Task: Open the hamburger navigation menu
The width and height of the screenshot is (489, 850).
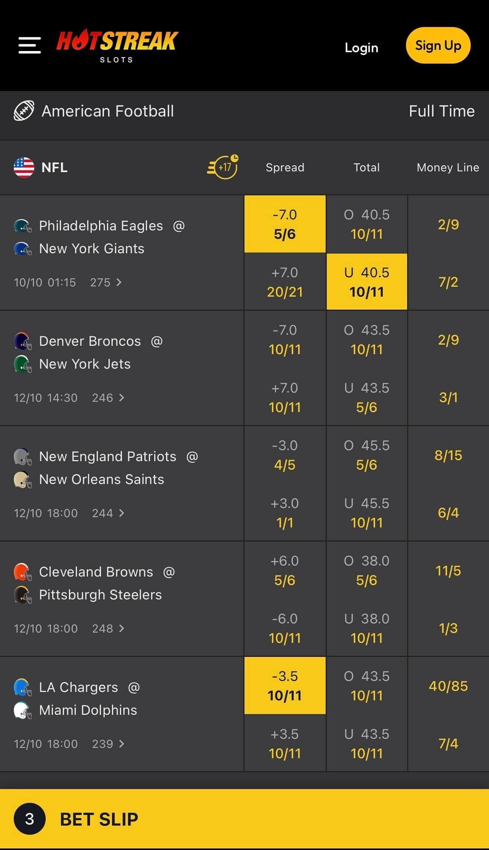Action: pos(30,46)
